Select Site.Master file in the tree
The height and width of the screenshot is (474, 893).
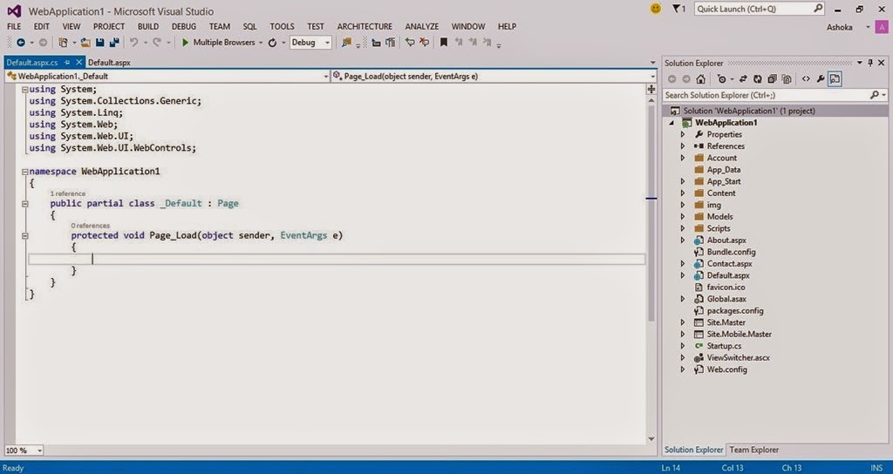pos(726,322)
